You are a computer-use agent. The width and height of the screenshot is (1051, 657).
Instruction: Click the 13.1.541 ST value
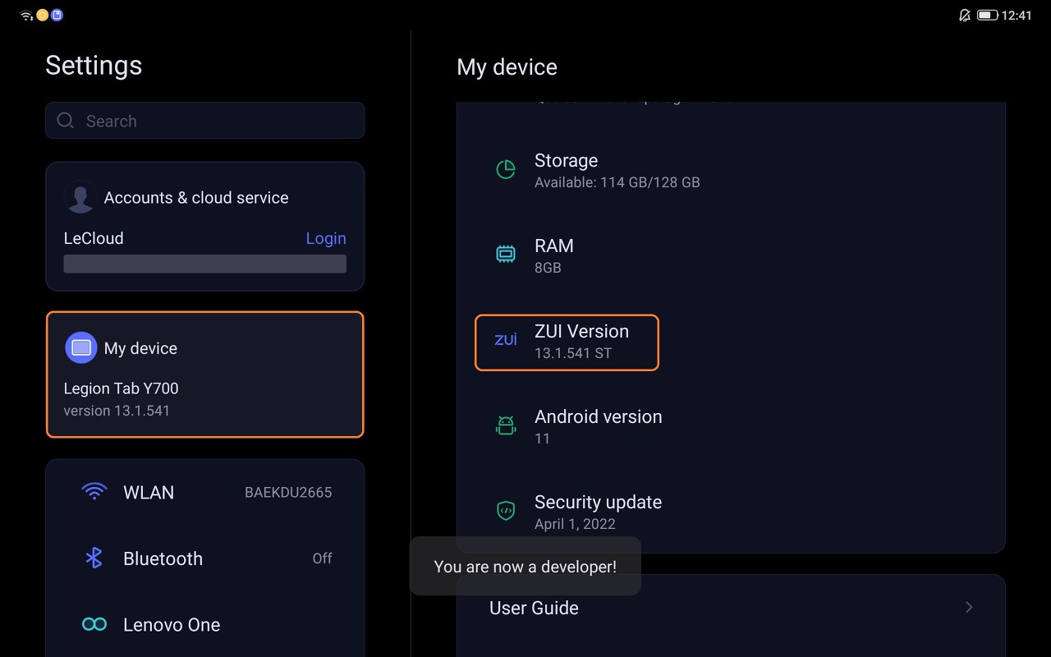pyautogui.click(x=573, y=353)
